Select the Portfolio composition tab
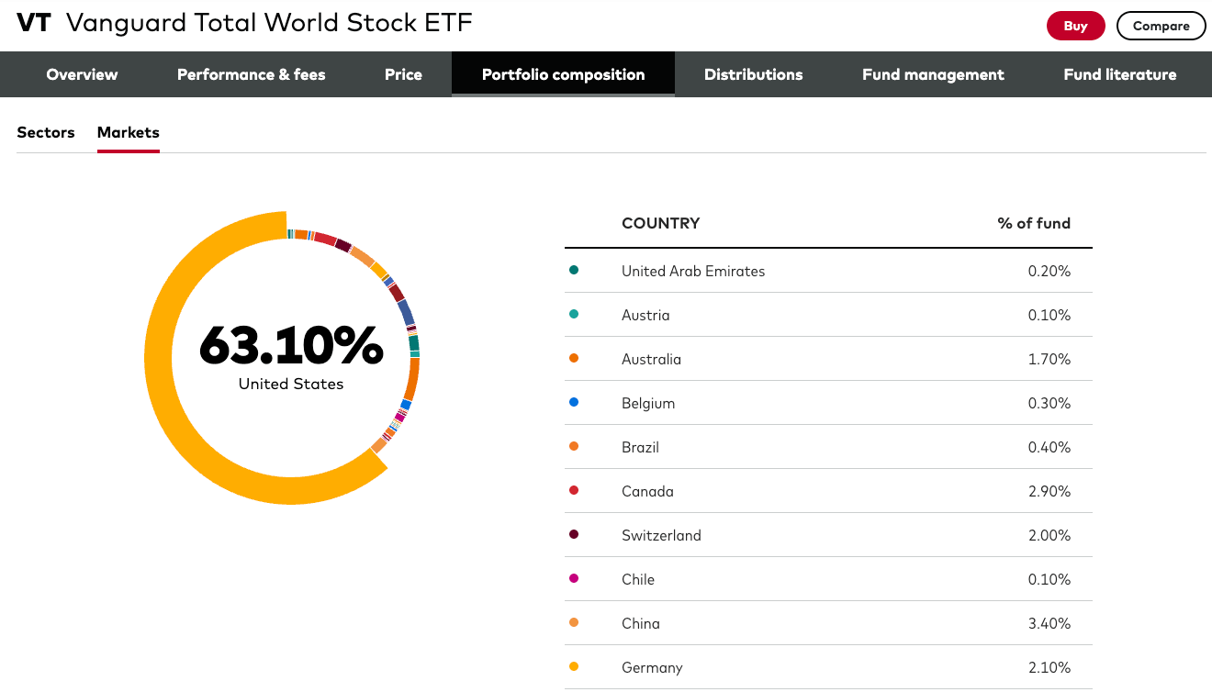 point(563,74)
